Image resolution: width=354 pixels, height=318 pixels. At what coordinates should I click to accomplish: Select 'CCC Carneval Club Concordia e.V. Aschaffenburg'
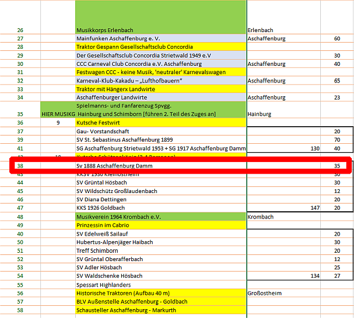pos(160,64)
